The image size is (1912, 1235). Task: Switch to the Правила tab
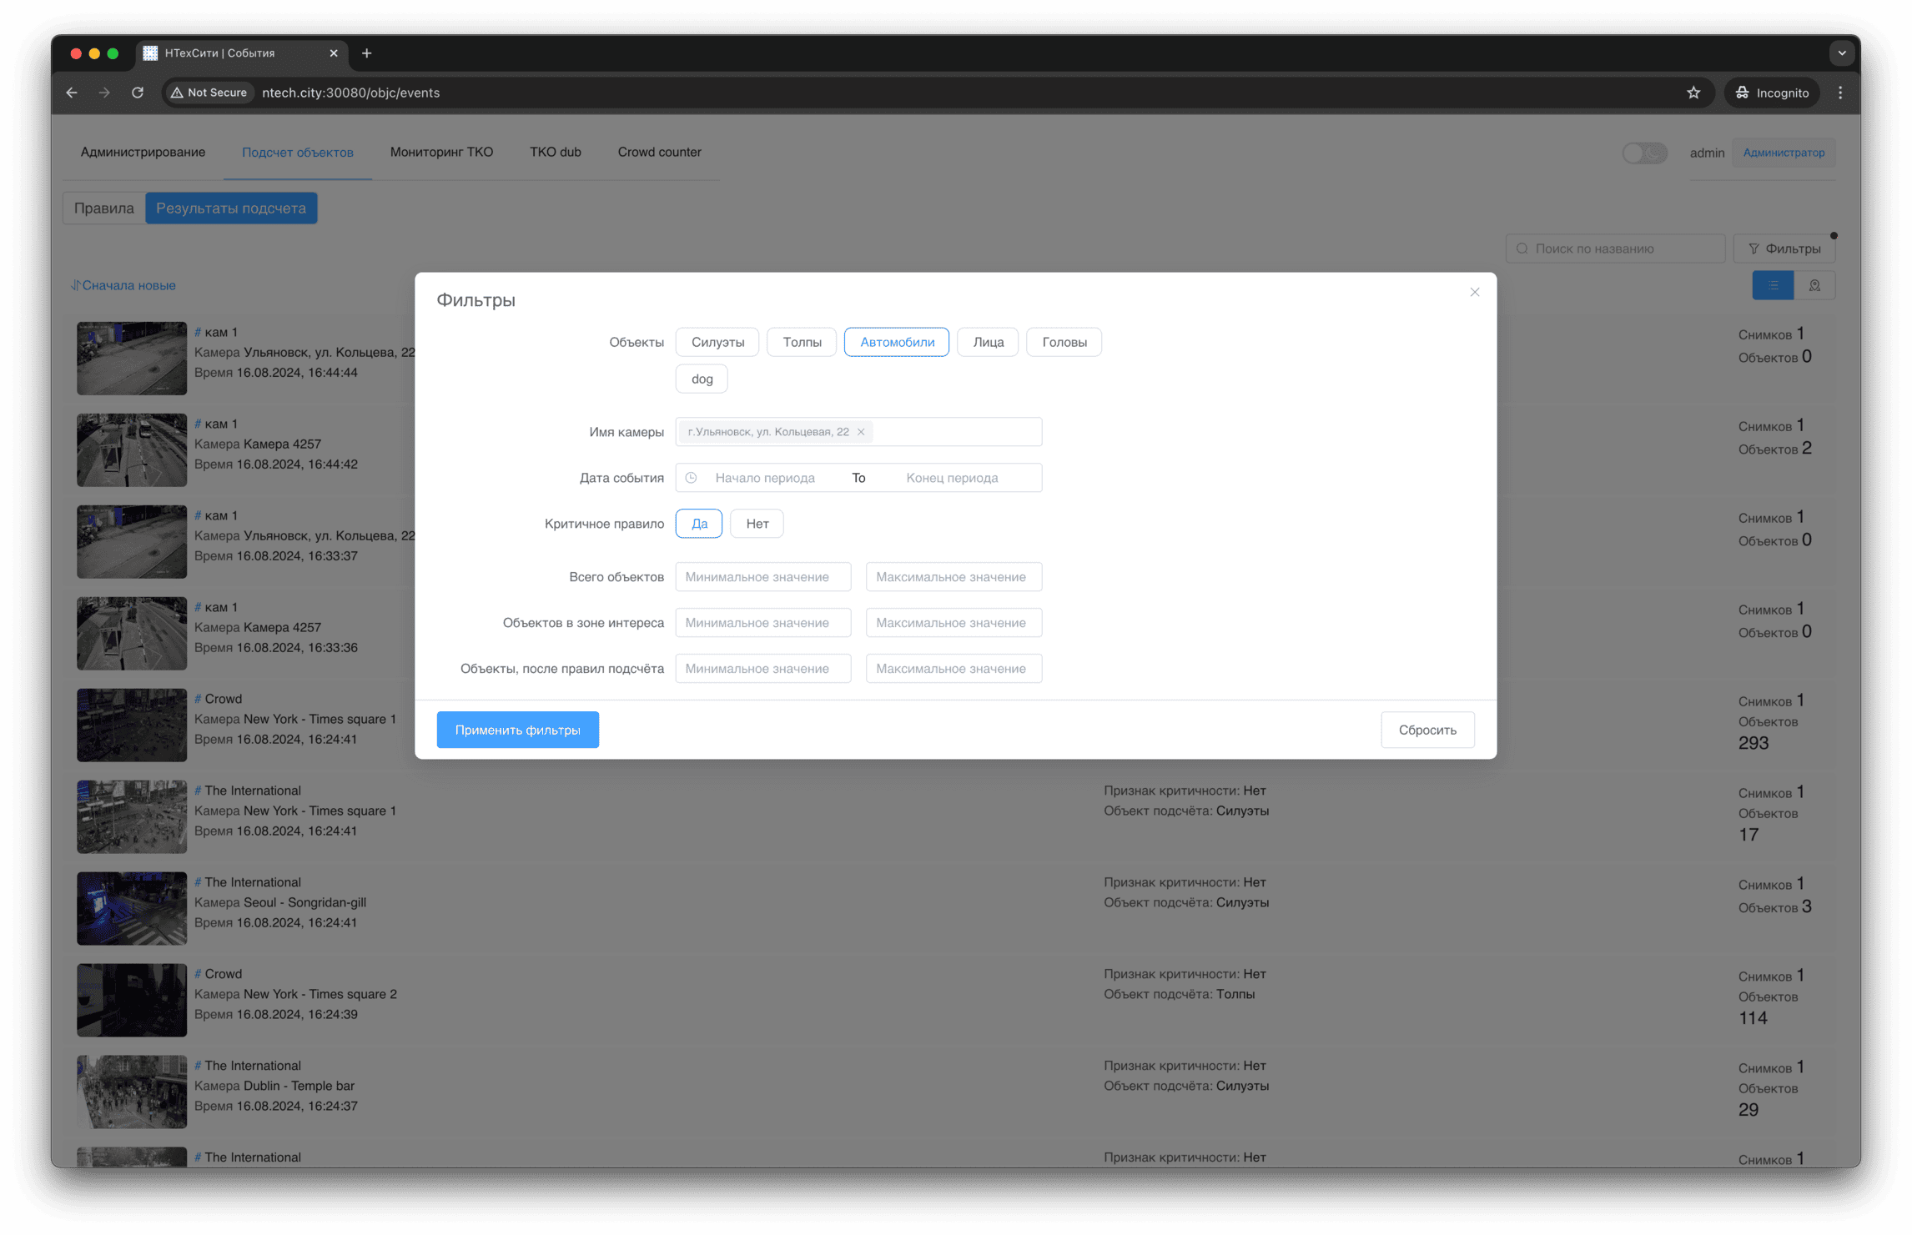[103, 208]
